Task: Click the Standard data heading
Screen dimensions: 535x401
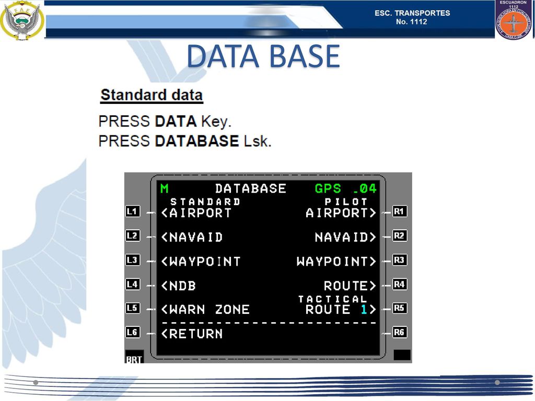Action: click(152, 95)
